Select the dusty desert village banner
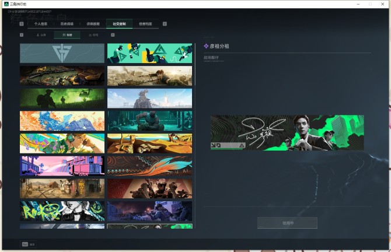The image size is (391, 252). 62,188
